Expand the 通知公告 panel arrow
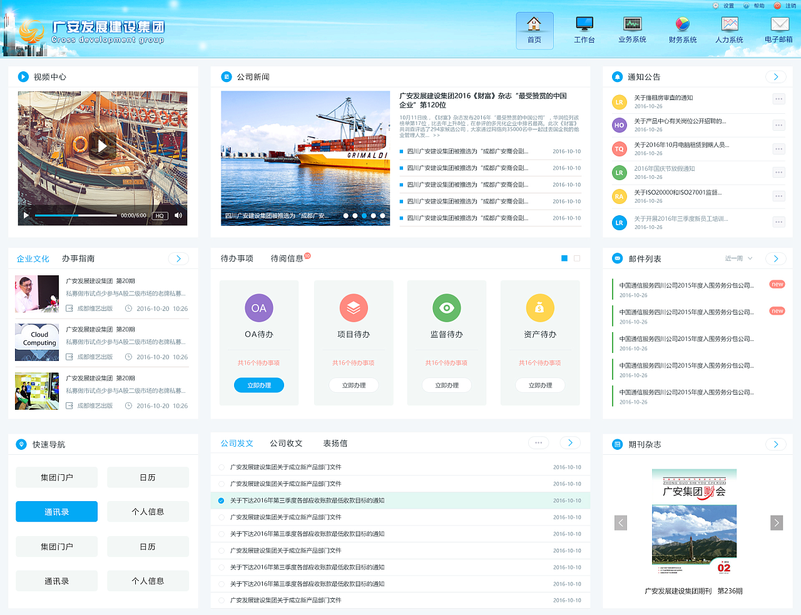 pyautogui.click(x=775, y=77)
